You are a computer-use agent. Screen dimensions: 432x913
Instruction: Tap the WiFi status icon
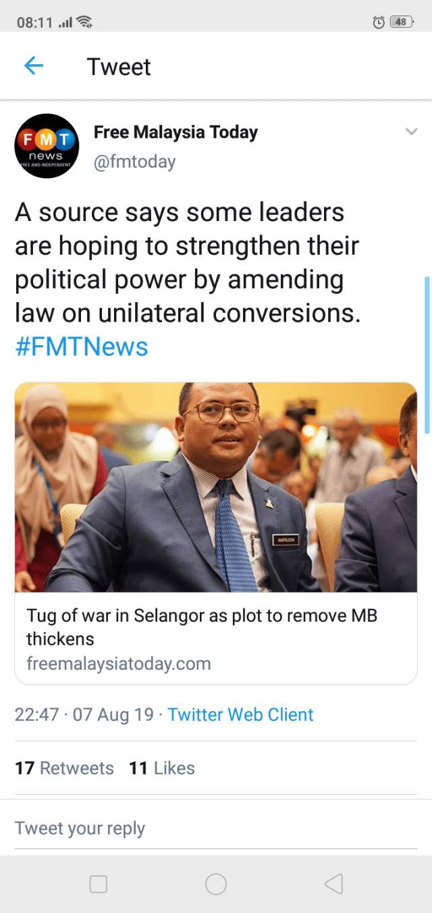[x=84, y=22]
